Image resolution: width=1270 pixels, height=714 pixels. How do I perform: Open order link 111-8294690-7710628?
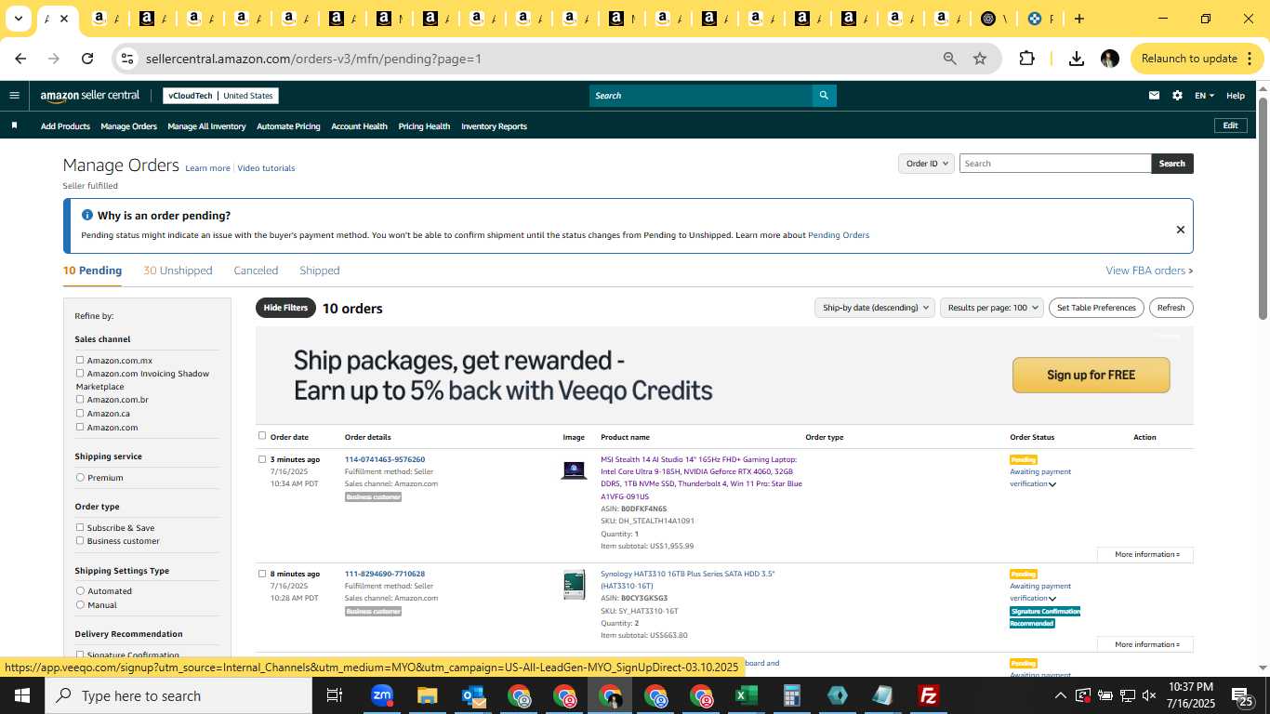384,574
